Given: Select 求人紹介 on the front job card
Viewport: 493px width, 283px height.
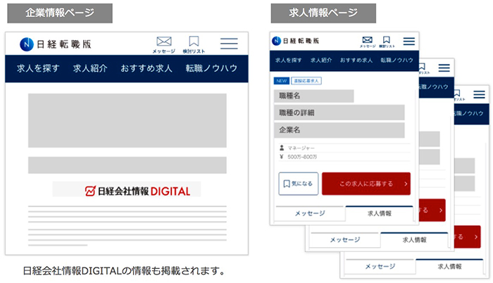Looking at the screenshot, I should (321, 60).
